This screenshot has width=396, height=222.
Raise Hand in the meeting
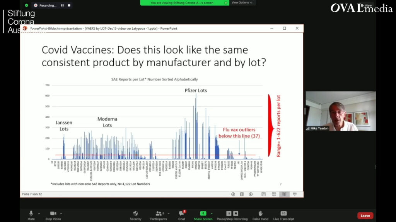coord(260,215)
